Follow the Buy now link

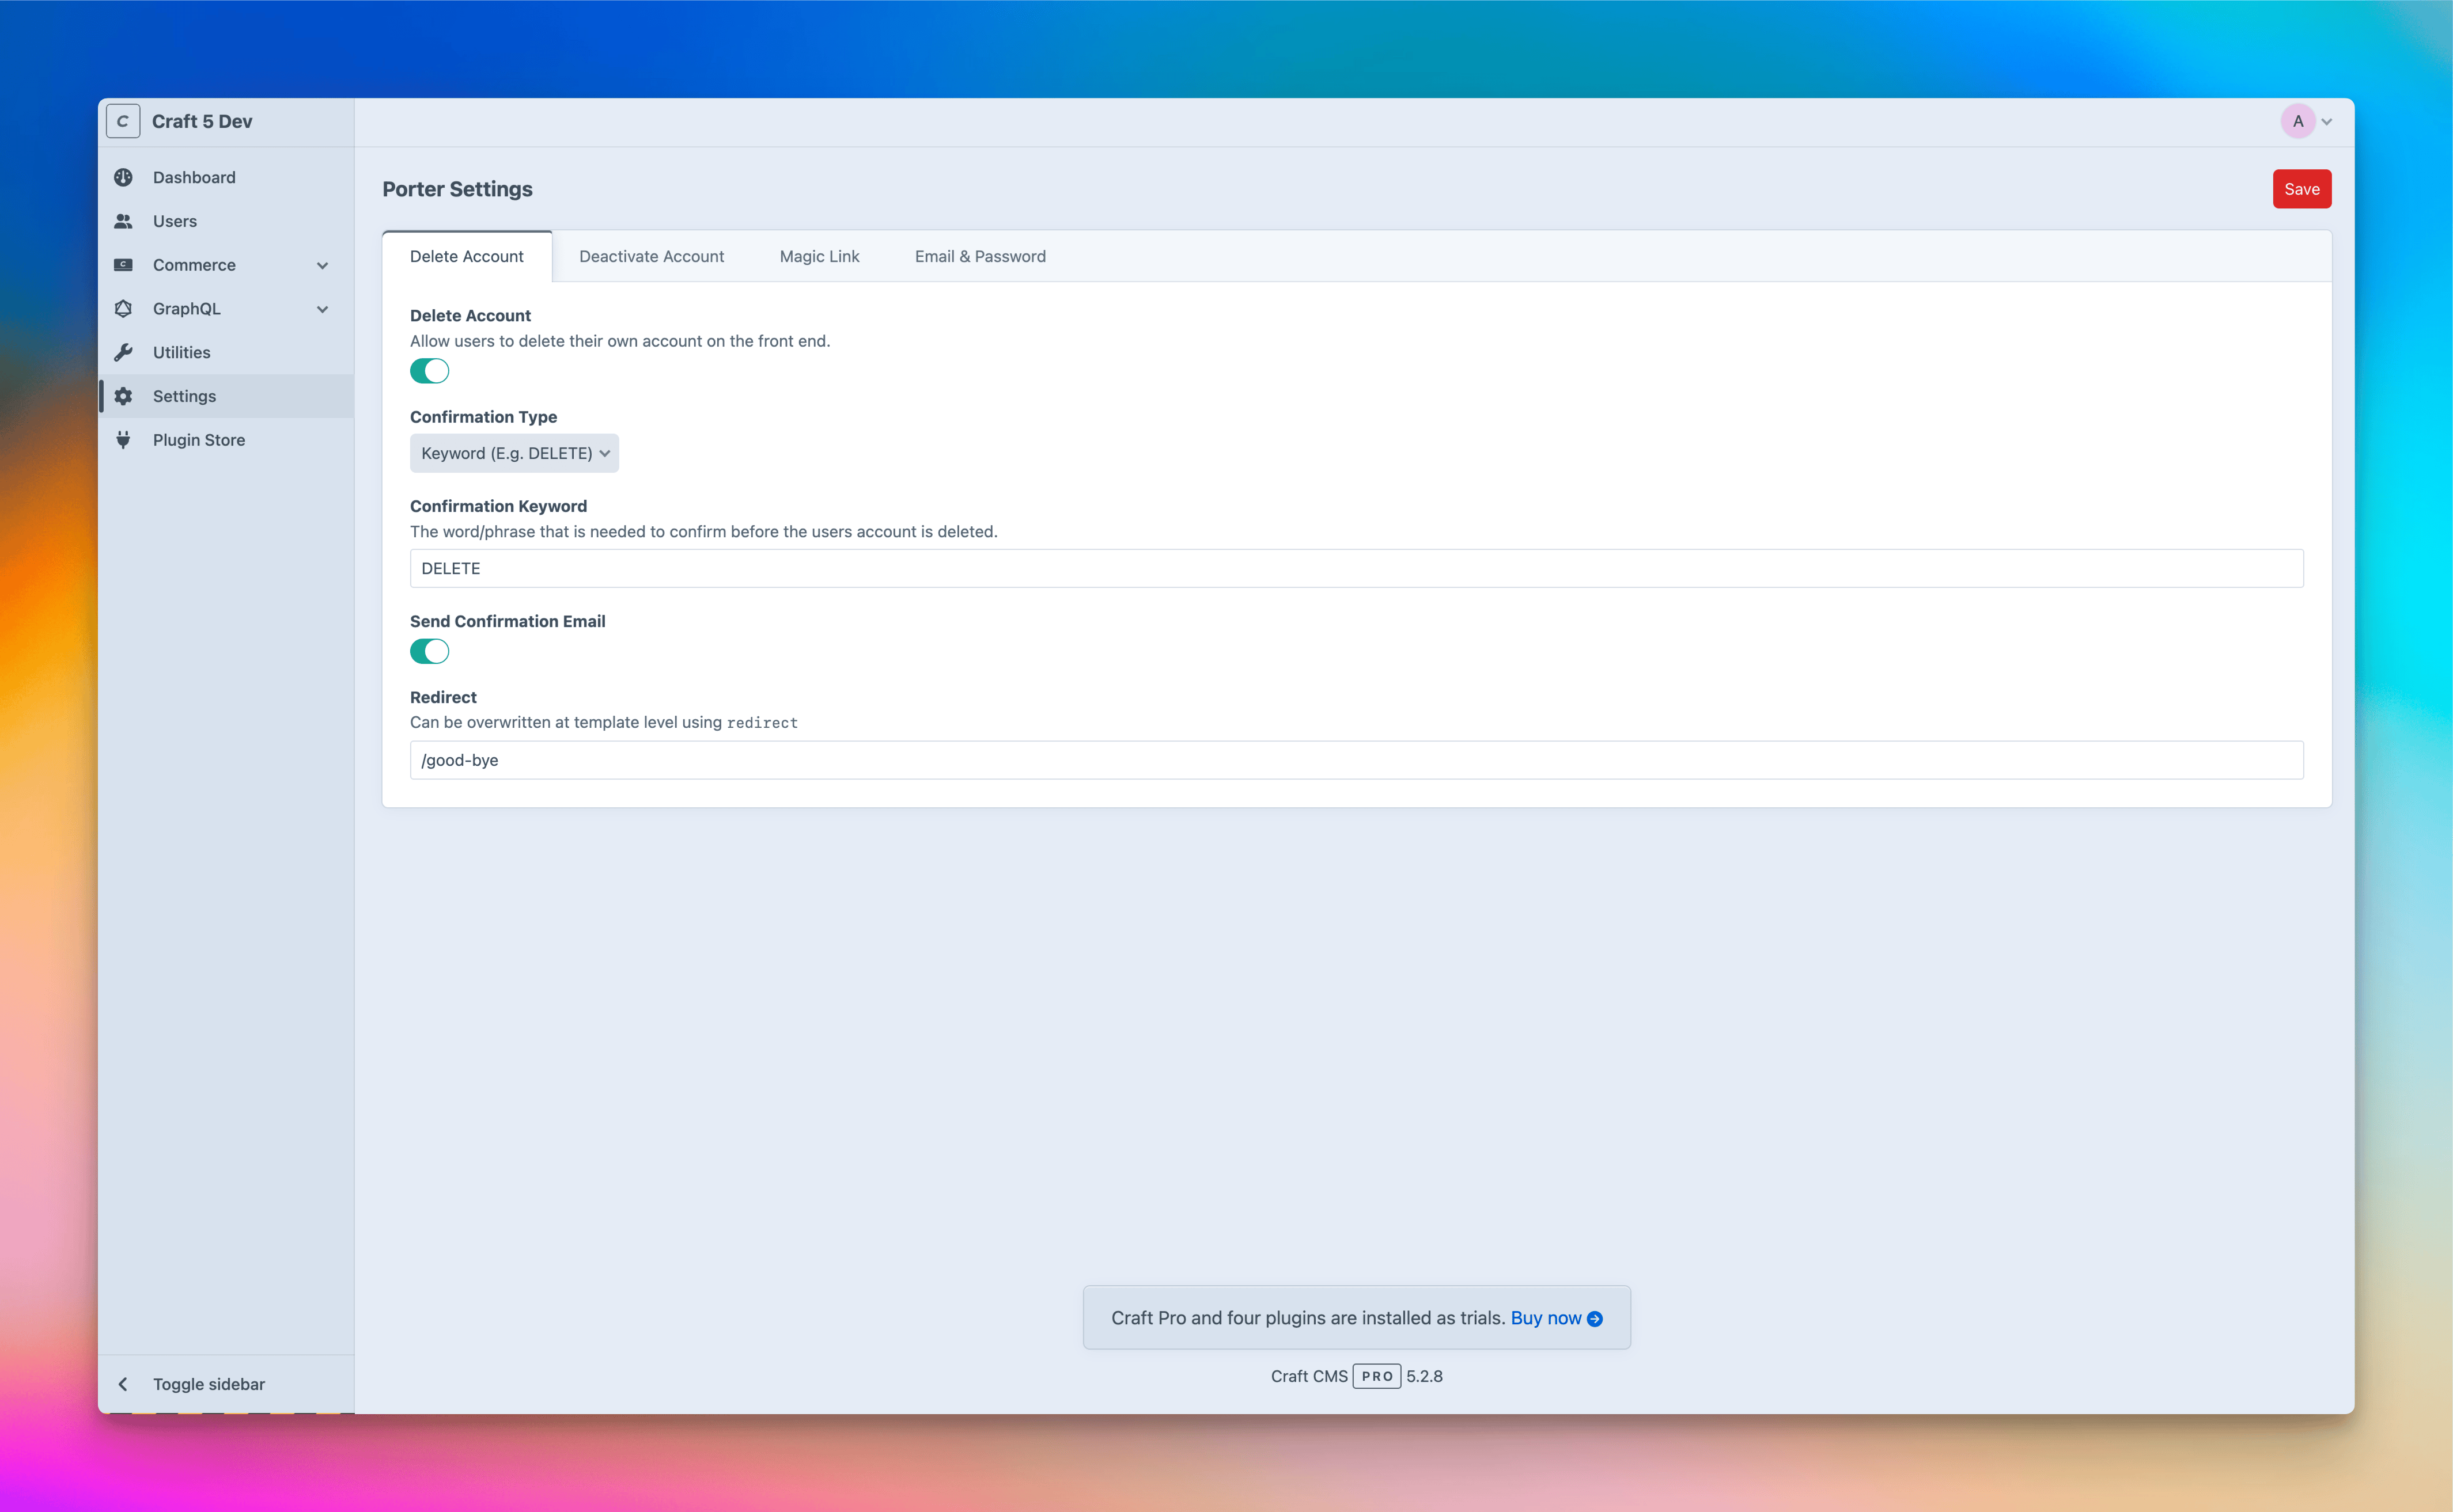[1555, 1318]
